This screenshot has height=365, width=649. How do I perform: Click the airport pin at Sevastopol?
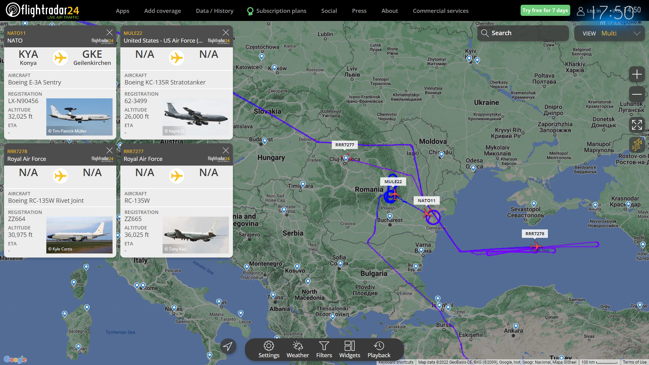(534, 204)
